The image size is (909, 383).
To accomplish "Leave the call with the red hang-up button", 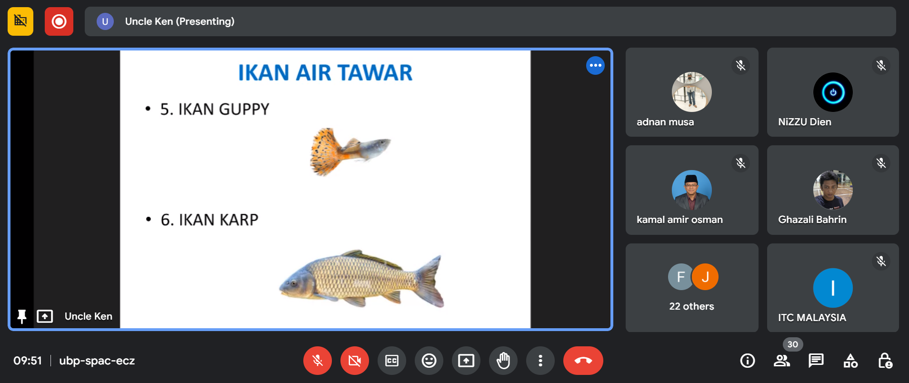I will 583,361.
